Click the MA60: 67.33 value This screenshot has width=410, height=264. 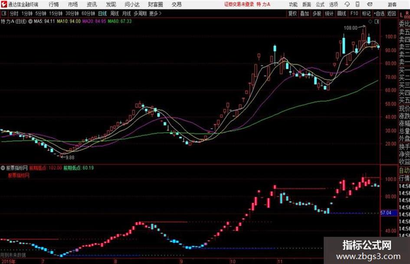(120, 21)
